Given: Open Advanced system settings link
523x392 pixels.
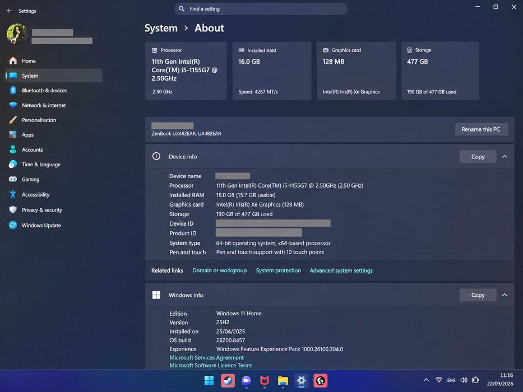Looking at the screenshot, I should pos(341,270).
